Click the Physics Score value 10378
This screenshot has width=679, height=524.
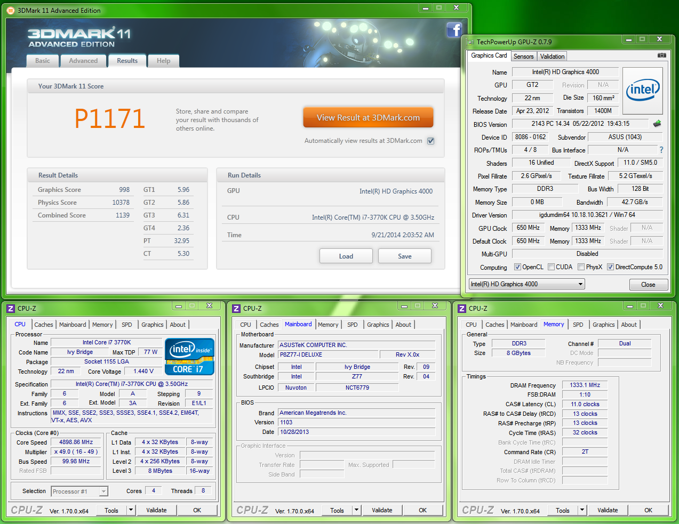coord(121,203)
